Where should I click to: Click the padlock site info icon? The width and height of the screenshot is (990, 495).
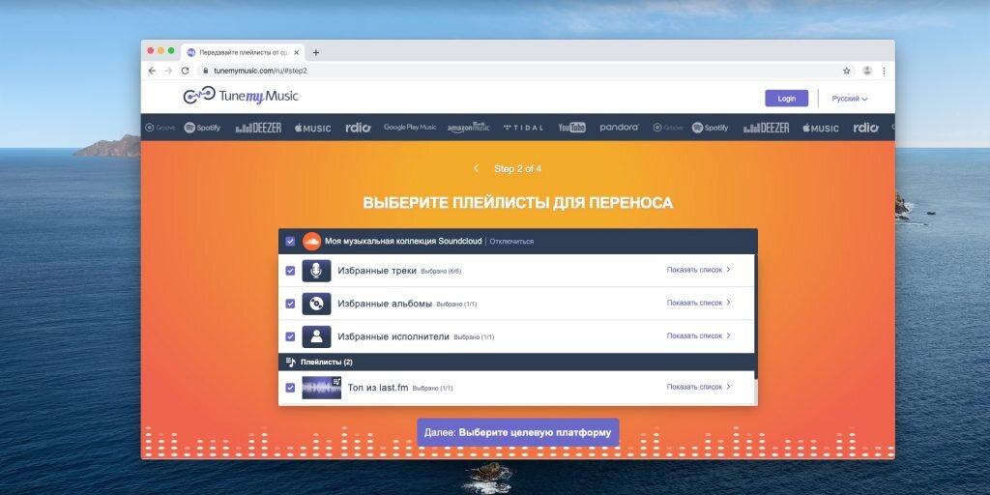[x=205, y=71]
